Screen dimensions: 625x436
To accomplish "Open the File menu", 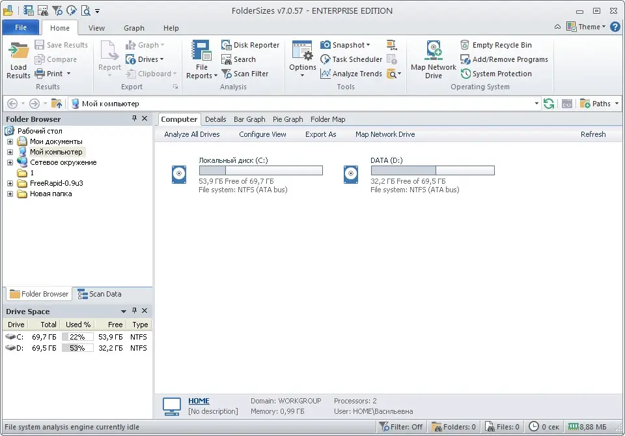I will [21, 27].
